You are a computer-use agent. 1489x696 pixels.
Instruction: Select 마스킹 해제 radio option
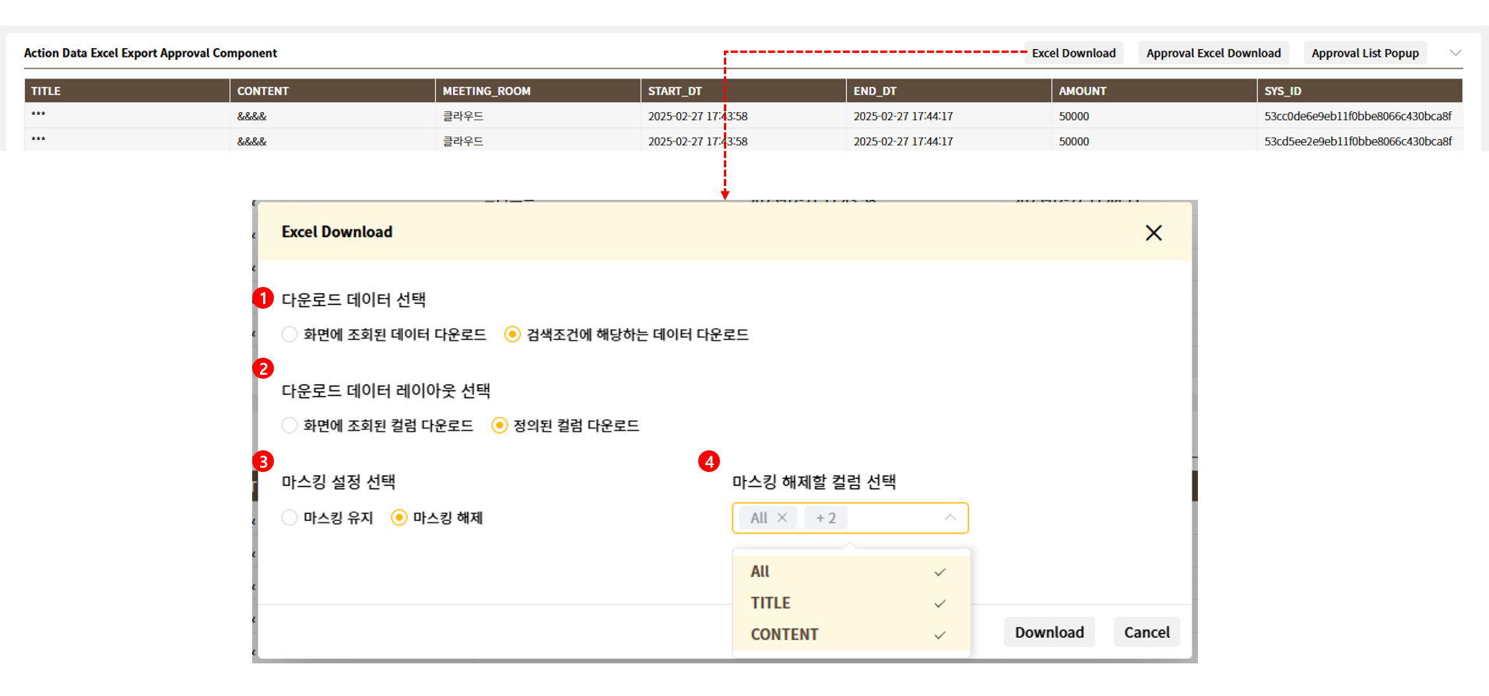coord(399,518)
